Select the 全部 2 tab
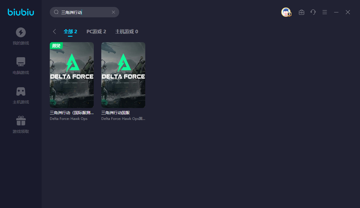This screenshot has width=360, height=208. [x=70, y=31]
